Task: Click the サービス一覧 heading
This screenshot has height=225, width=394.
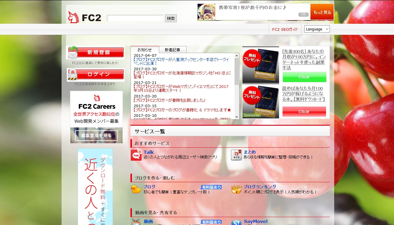Action: [150, 132]
